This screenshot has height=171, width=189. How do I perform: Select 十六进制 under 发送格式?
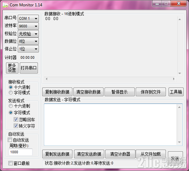(11, 106)
